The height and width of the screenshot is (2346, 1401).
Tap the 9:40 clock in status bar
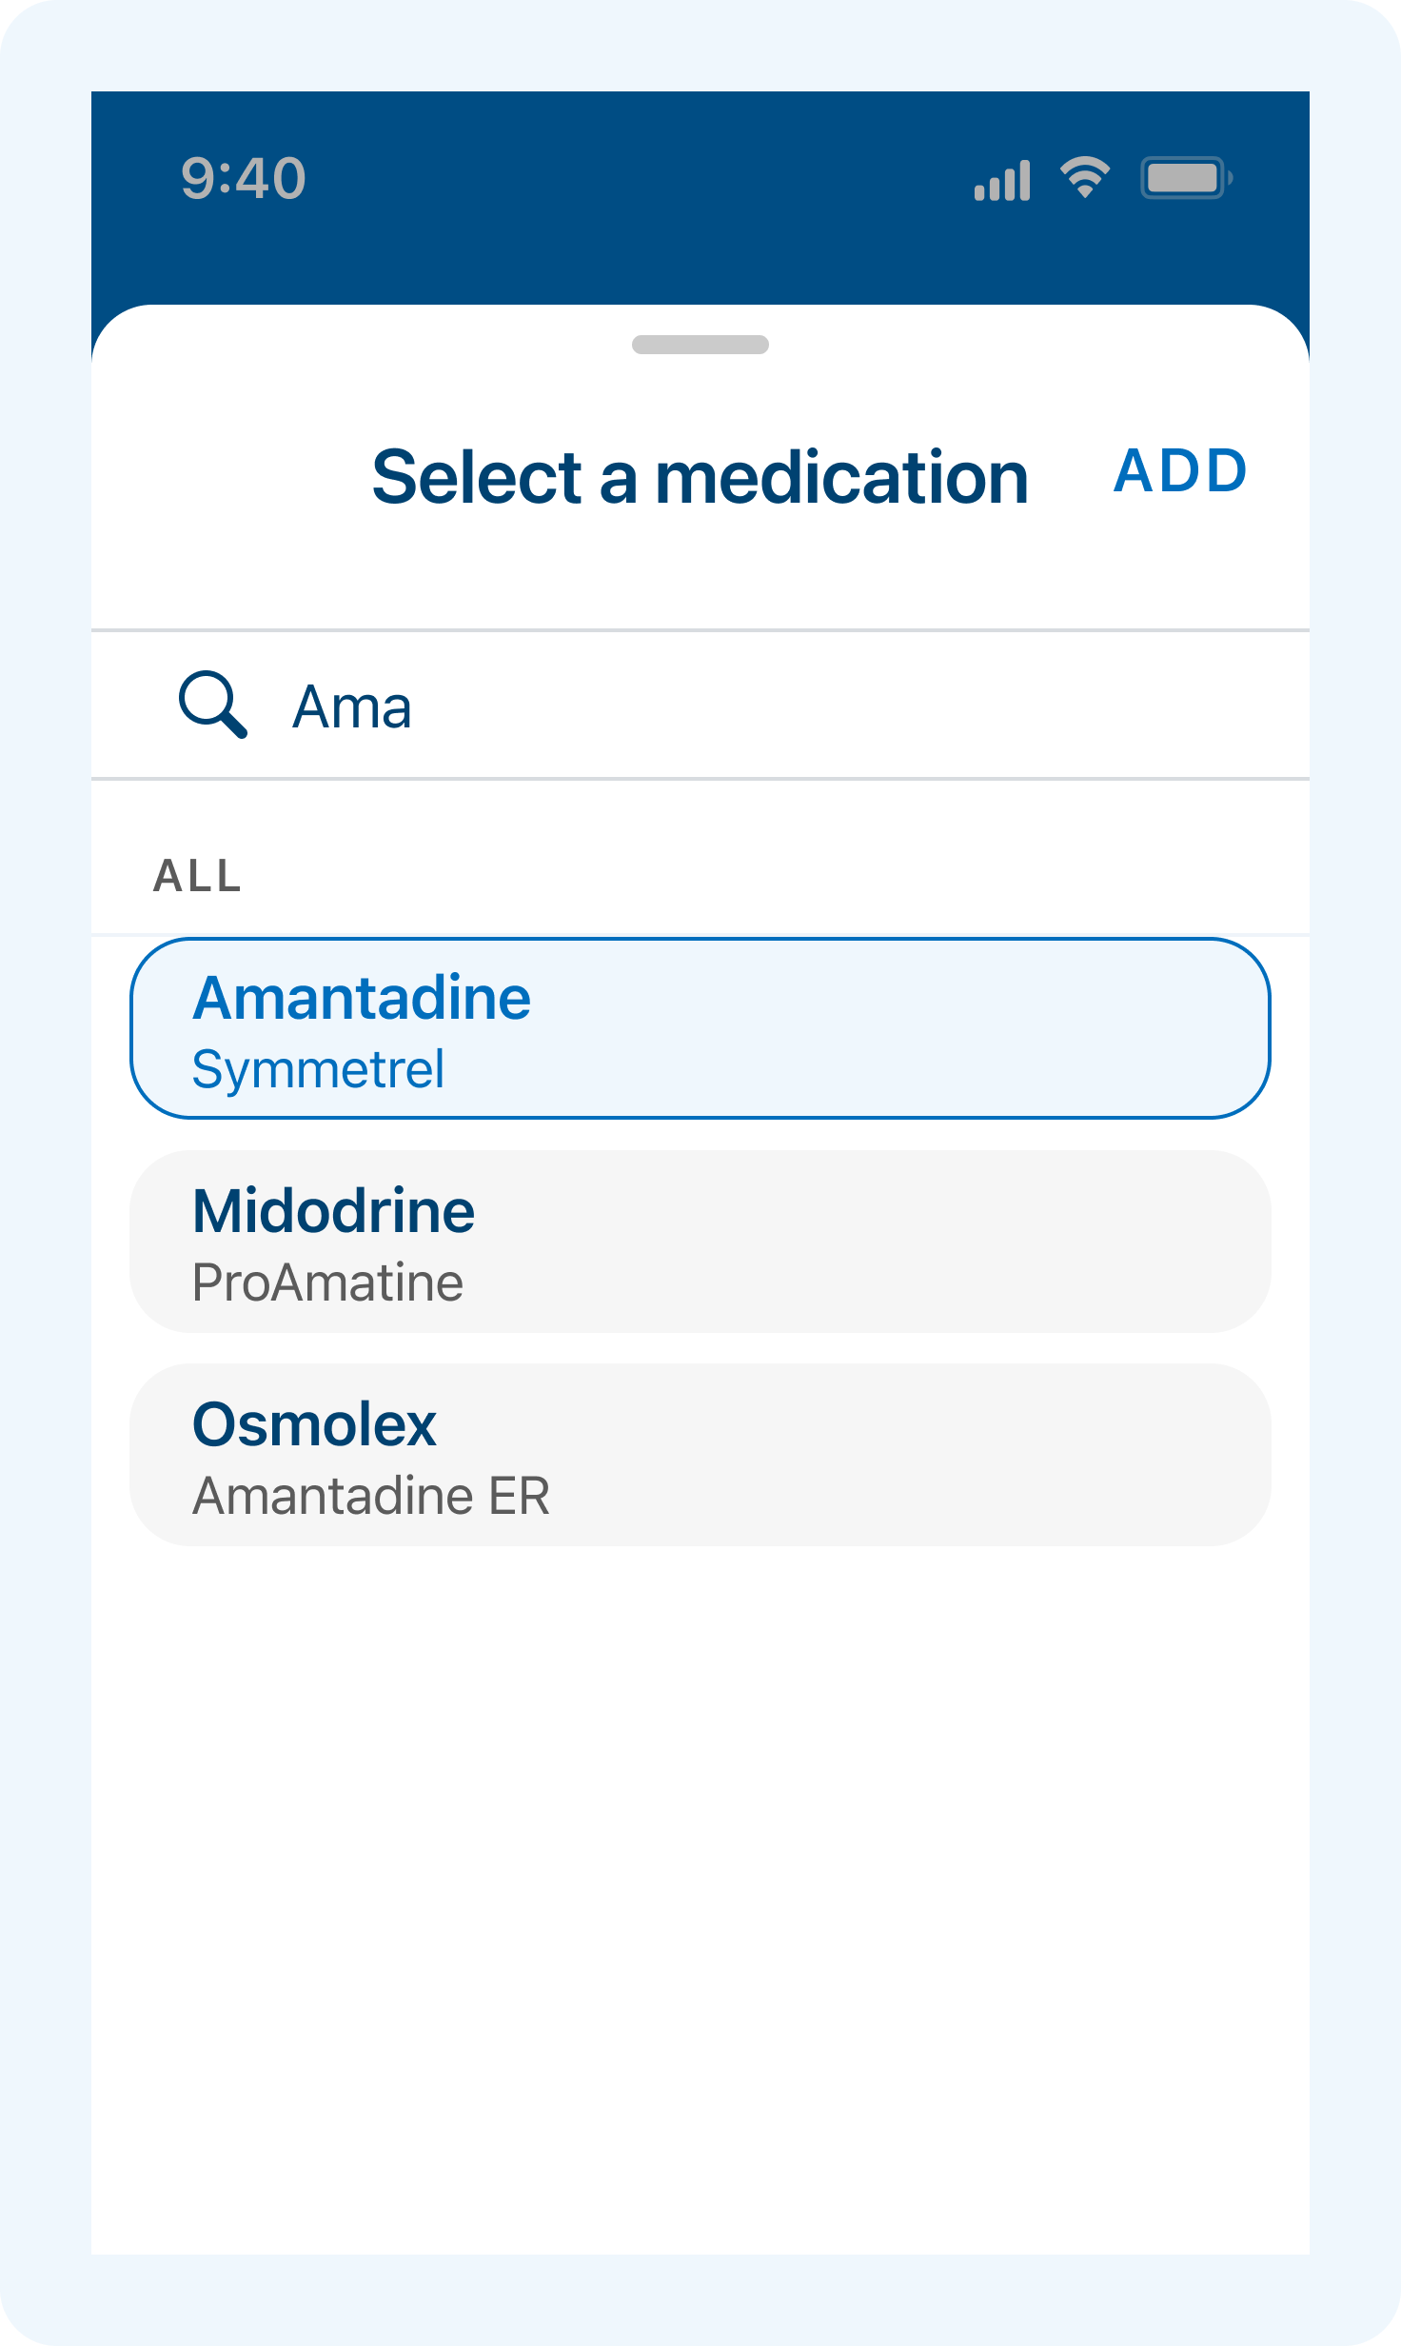coord(244,178)
